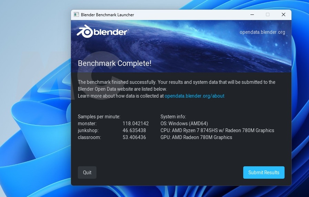
Task: Click the System info label
Action: 173,117
